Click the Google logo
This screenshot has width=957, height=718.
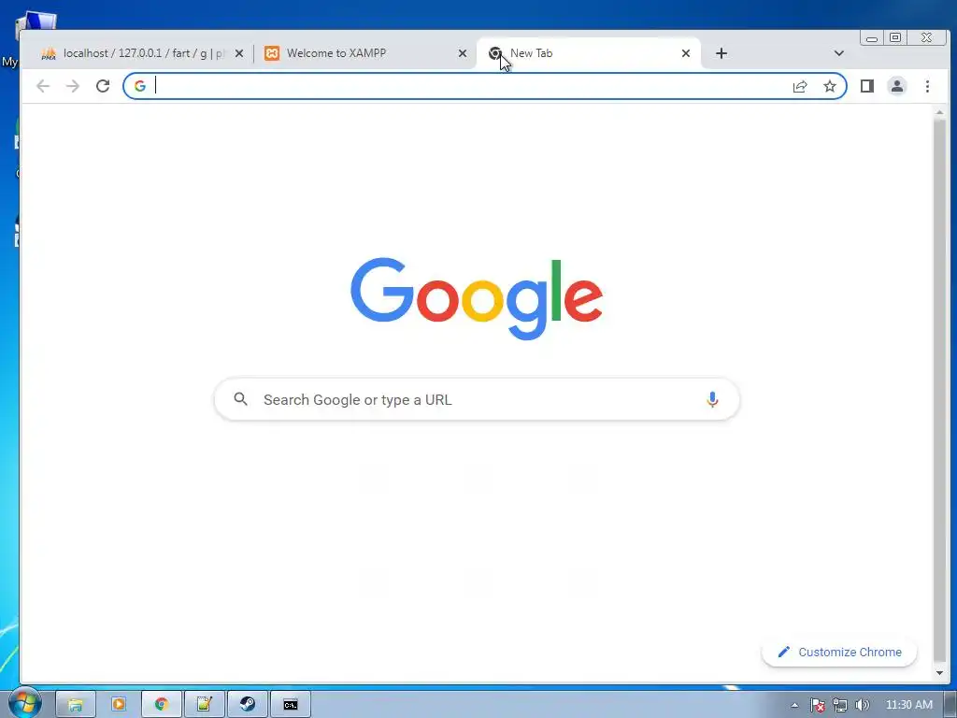[477, 298]
